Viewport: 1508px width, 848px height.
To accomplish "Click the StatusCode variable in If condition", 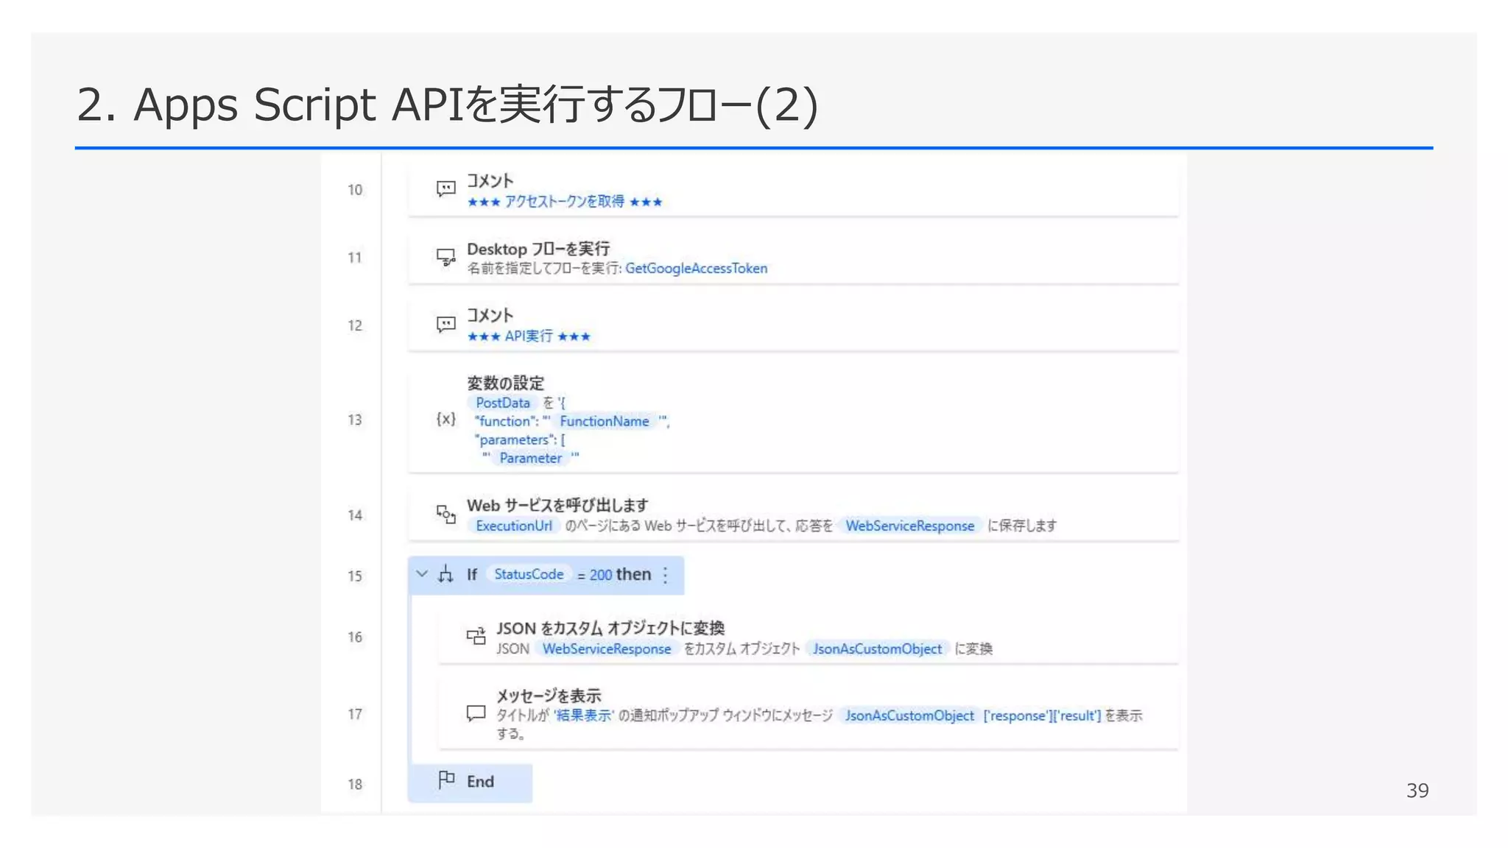I will [x=529, y=574].
